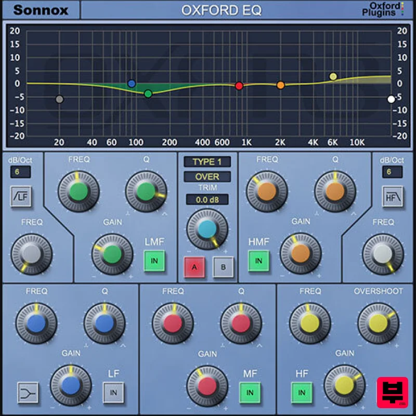Click the Oxford Plugins logo
The width and height of the screenshot is (416, 416).
383,10
